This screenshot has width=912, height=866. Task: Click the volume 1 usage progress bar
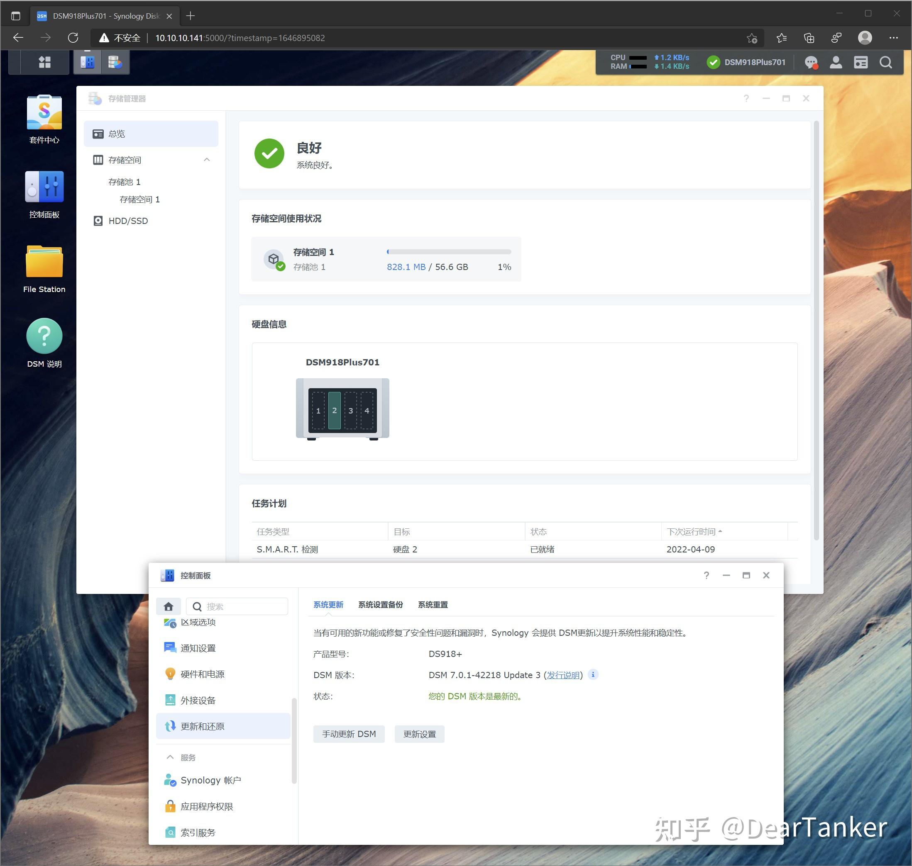[x=449, y=252]
